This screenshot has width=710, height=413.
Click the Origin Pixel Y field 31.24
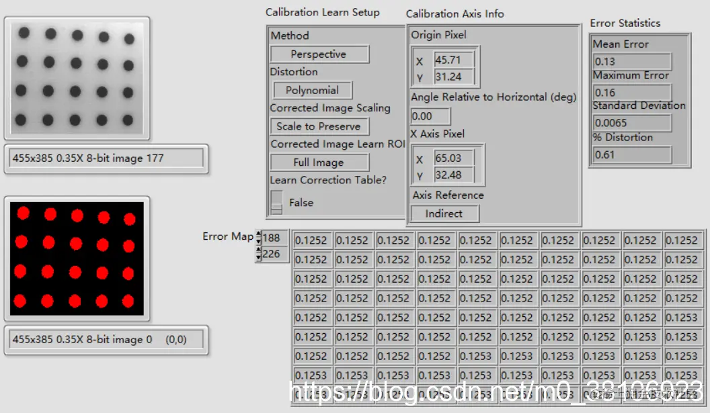click(453, 77)
